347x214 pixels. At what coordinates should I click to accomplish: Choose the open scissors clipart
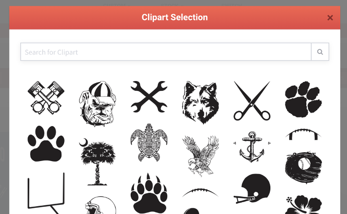point(252,101)
